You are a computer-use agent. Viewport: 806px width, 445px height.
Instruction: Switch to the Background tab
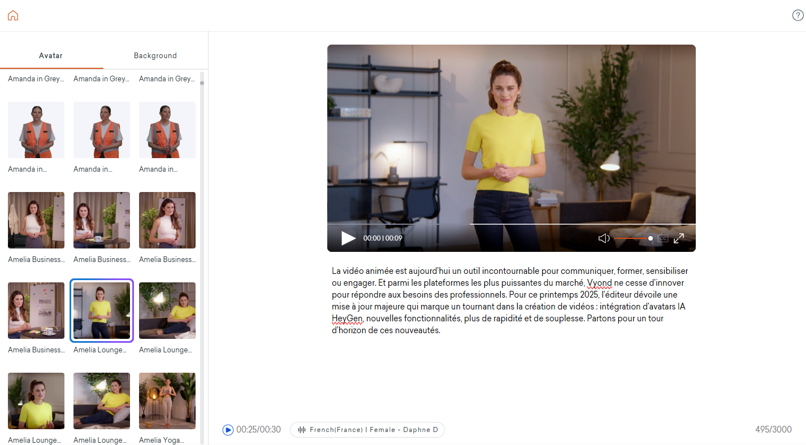[x=155, y=55]
